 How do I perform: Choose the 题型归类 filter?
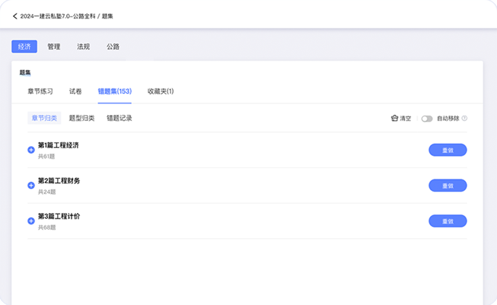pos(82,118)
